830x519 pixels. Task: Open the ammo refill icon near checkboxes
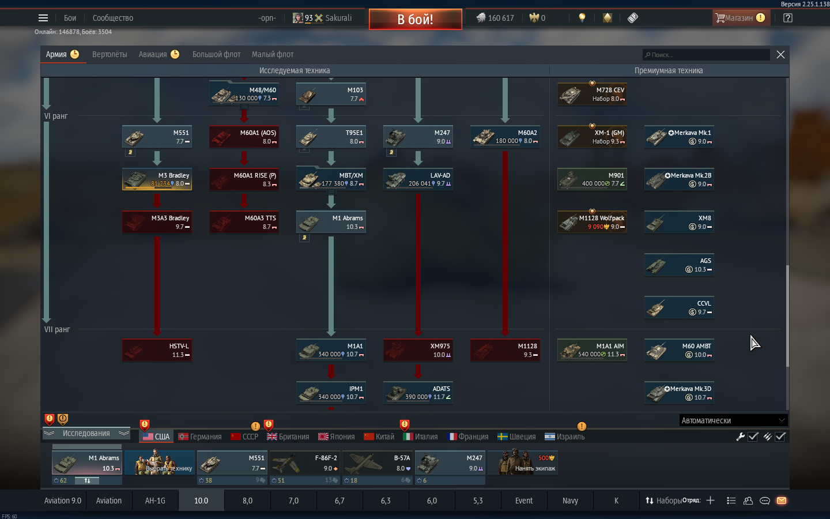[x=767, y=437]
